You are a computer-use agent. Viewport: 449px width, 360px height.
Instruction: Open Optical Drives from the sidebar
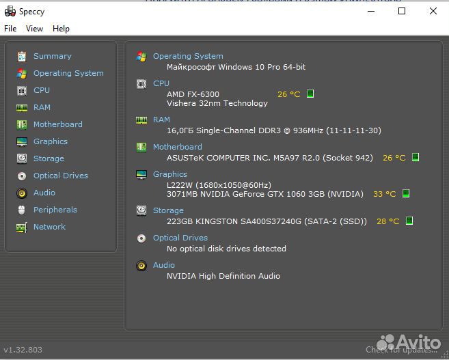click(x=61, y=176)
